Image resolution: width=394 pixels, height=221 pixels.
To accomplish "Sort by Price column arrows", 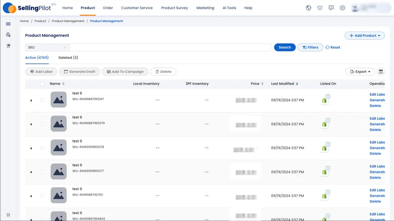I will tap(262, 83).
